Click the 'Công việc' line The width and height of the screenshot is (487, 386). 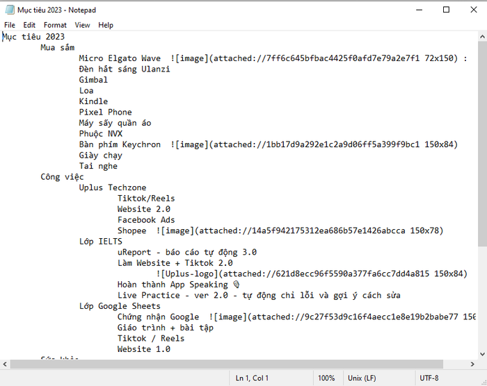click(62, 177)
